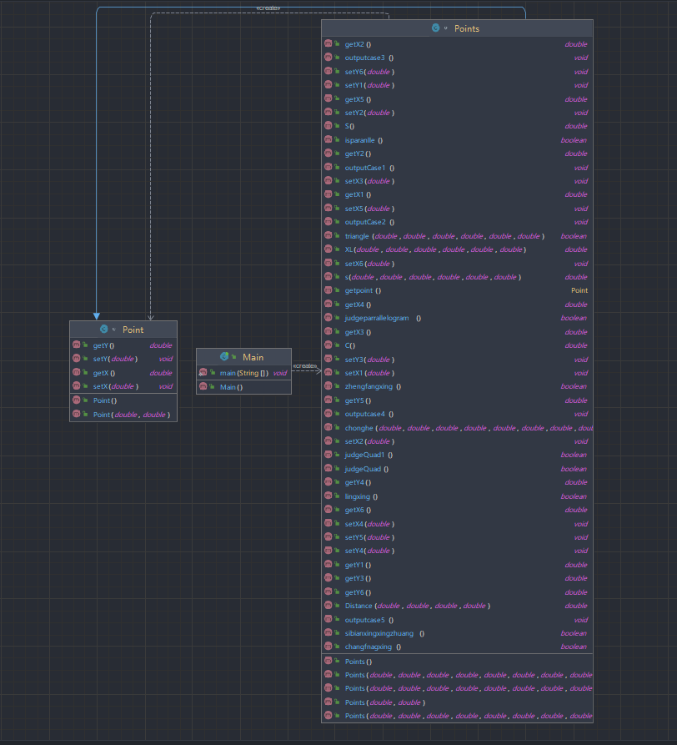Click the create label on top dashed edge
Viewport: 677px width, 745px height.
[268, 8]
